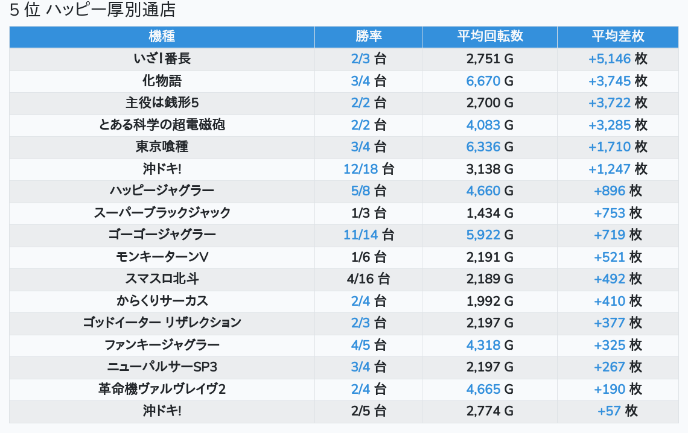Click the 勝率 column header
This screenshot has width=688, height=433.
pos(368,36)
